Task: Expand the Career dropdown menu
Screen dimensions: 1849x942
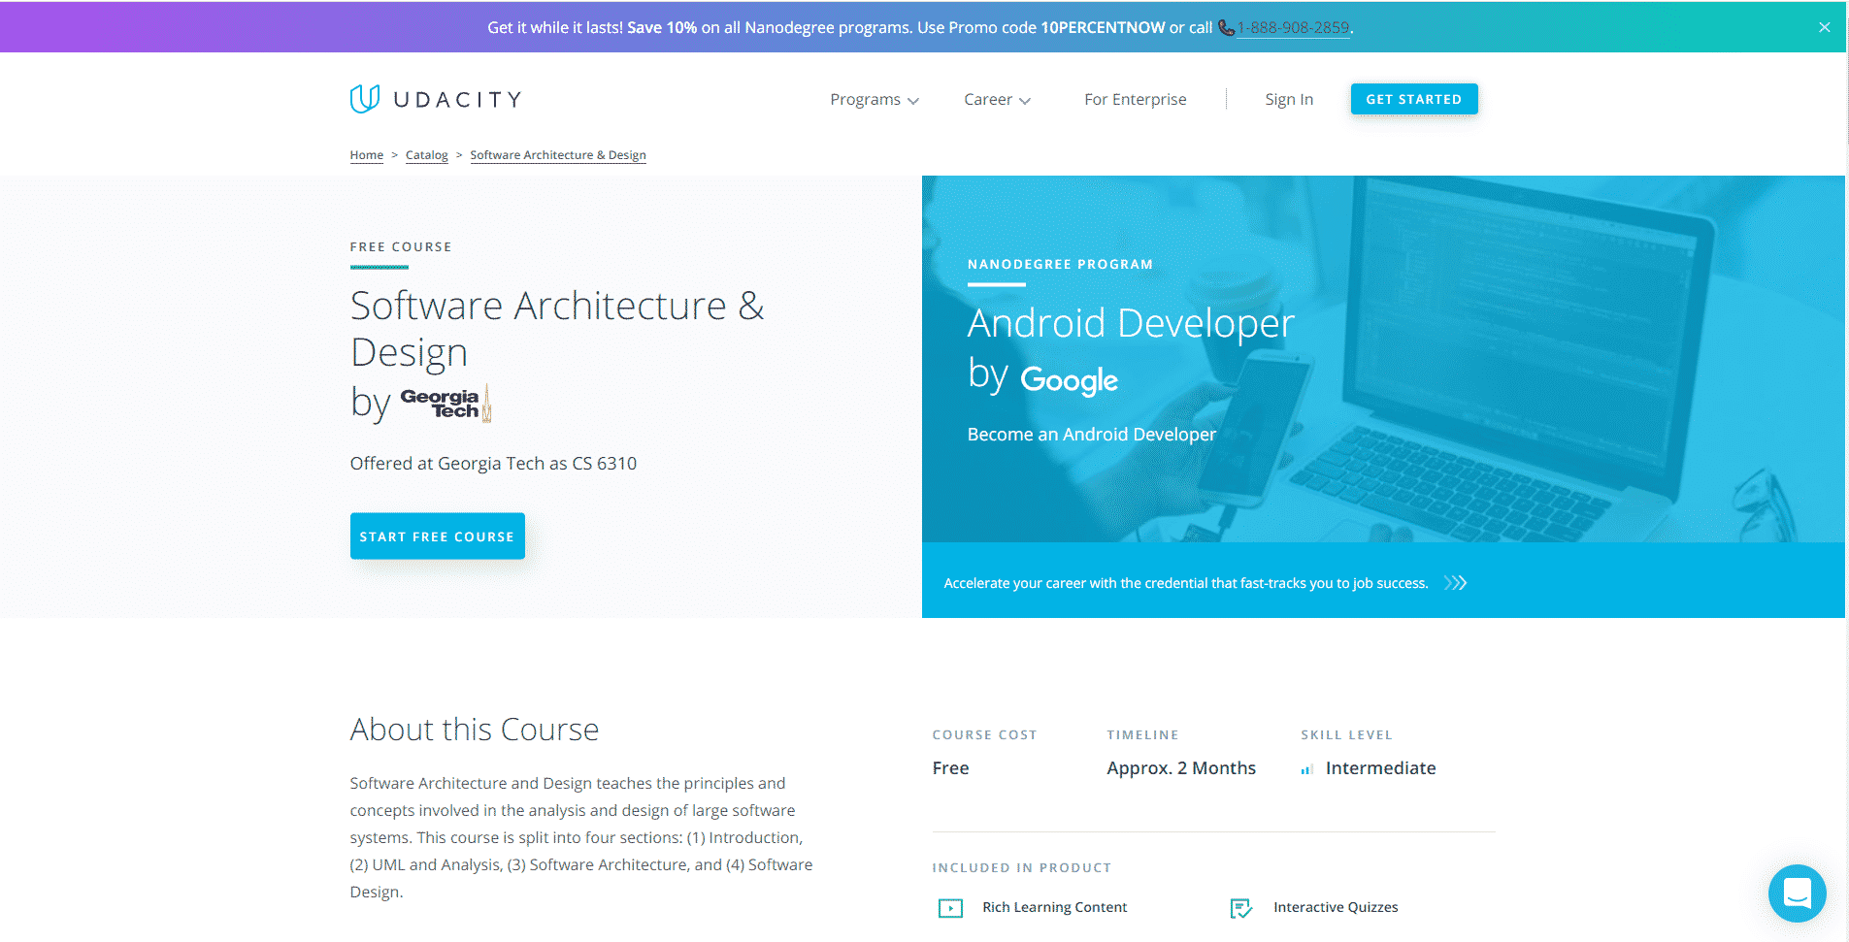Action: point(997,99)
